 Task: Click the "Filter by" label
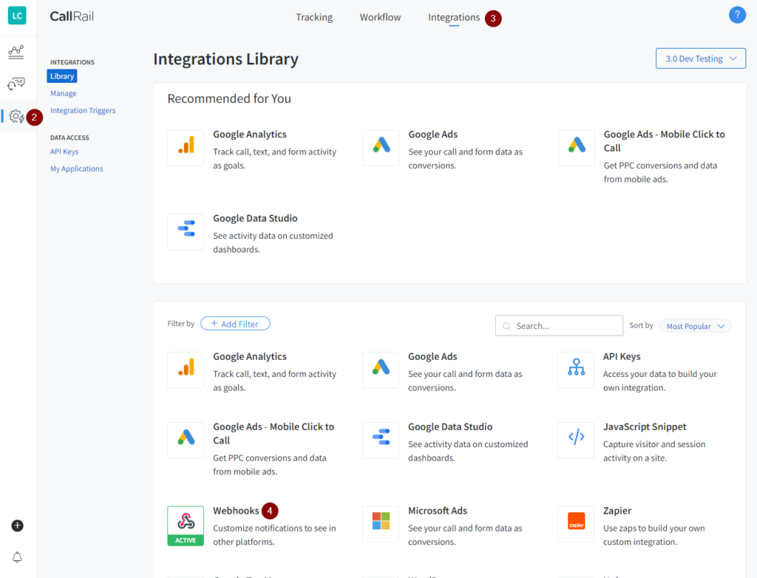click(181, 324)
